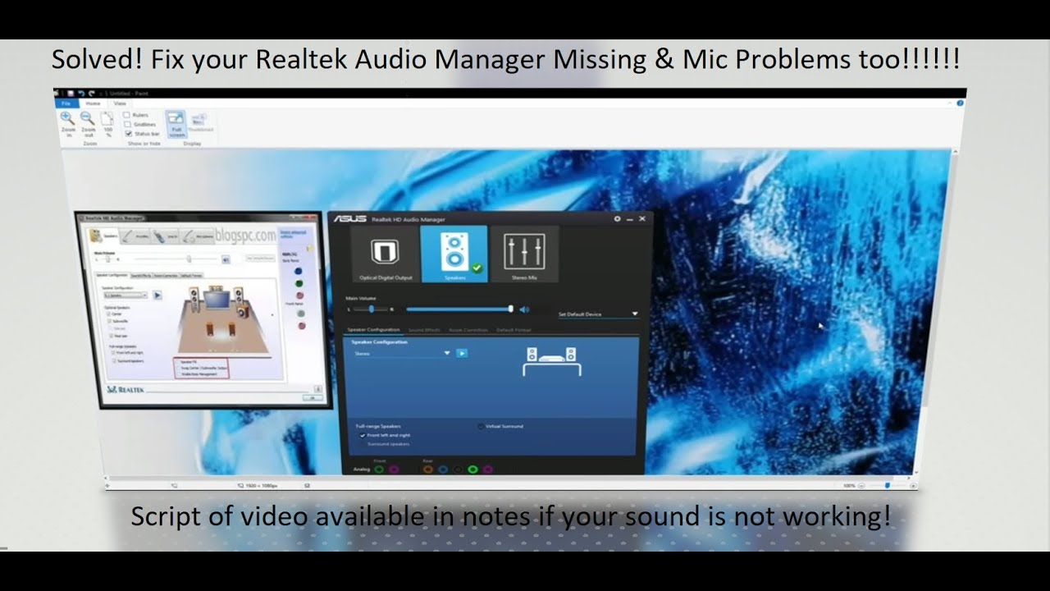Toggle Status bar checkbox in Paint
Viewport: 1050px width, 591px height.
[x=127, y=133]
